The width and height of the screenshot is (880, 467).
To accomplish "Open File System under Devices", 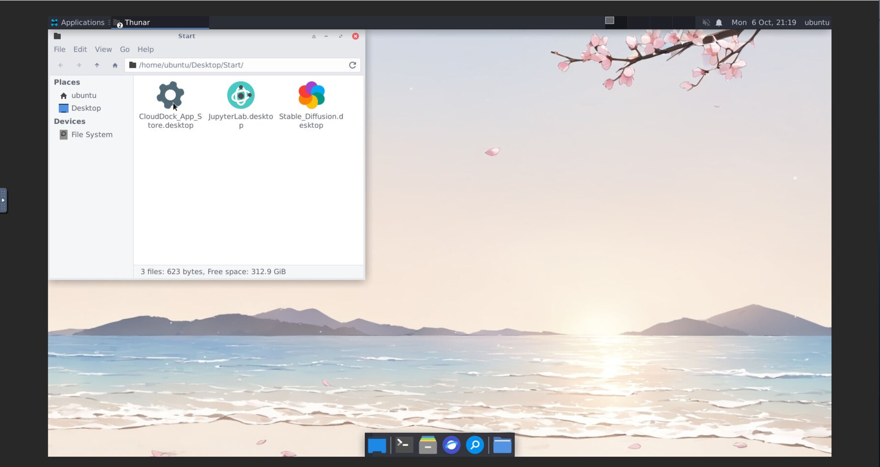I will pyautogui.click(x=92, y=135).
